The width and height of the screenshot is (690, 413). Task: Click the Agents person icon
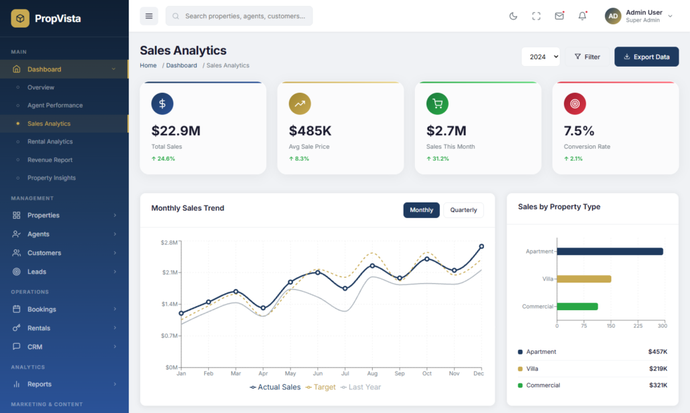tap(17, 234)
